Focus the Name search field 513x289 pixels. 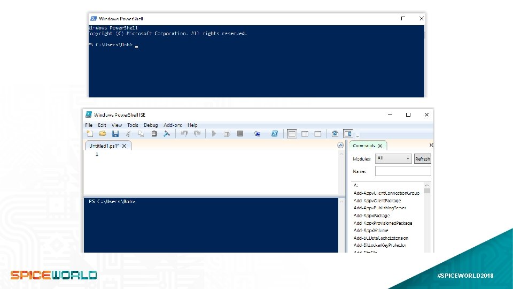[403, 171]
